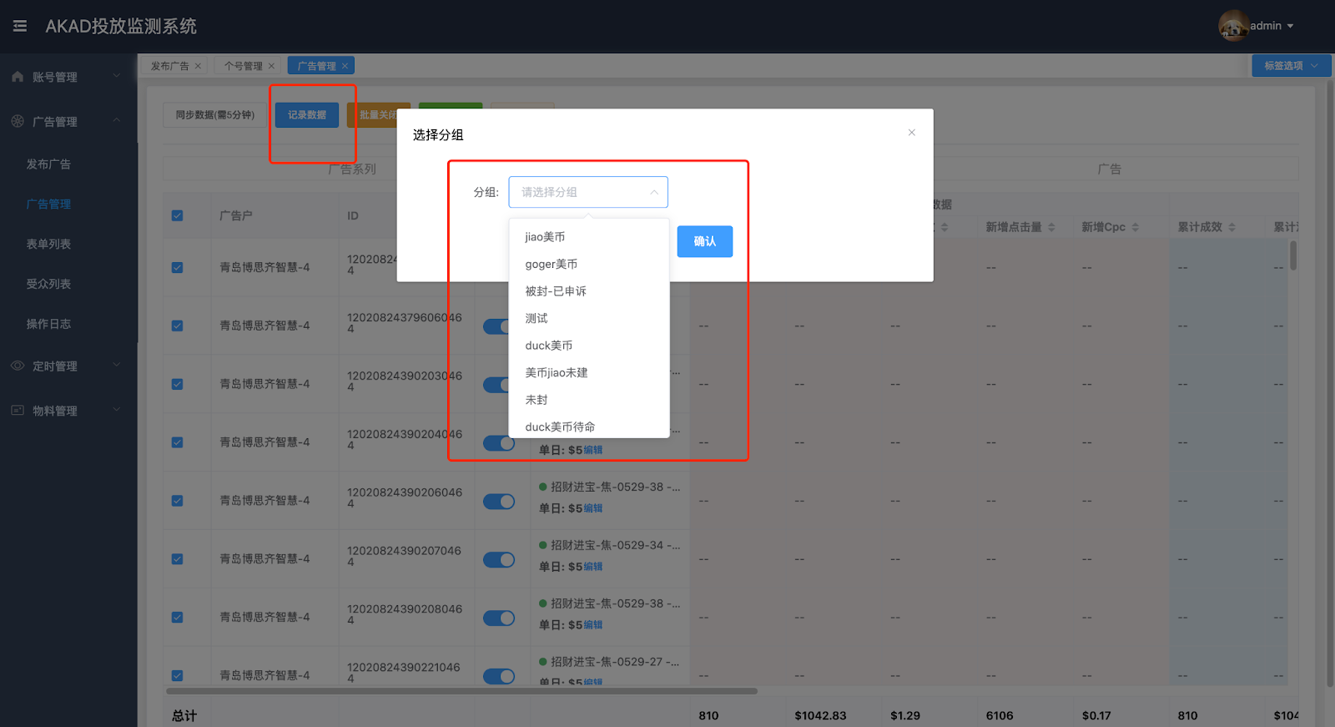Open the 请选择分组 dropdown field
Viewport: 1335px width, 727px height.
pyautogui.click(x=588, y=192)
